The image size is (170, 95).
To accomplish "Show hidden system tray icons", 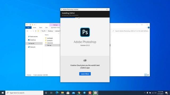I will [x=144, y=93].
